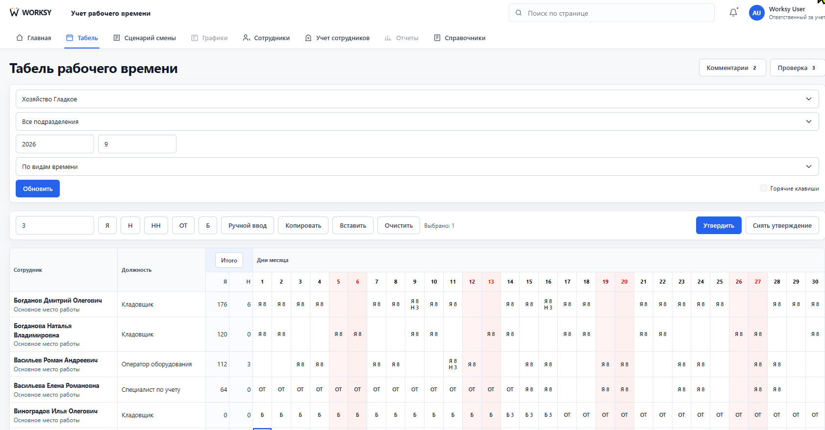Select employee Виноградов Илья Олегович
The height and width of the screenshot is (430, 825).
56,411
